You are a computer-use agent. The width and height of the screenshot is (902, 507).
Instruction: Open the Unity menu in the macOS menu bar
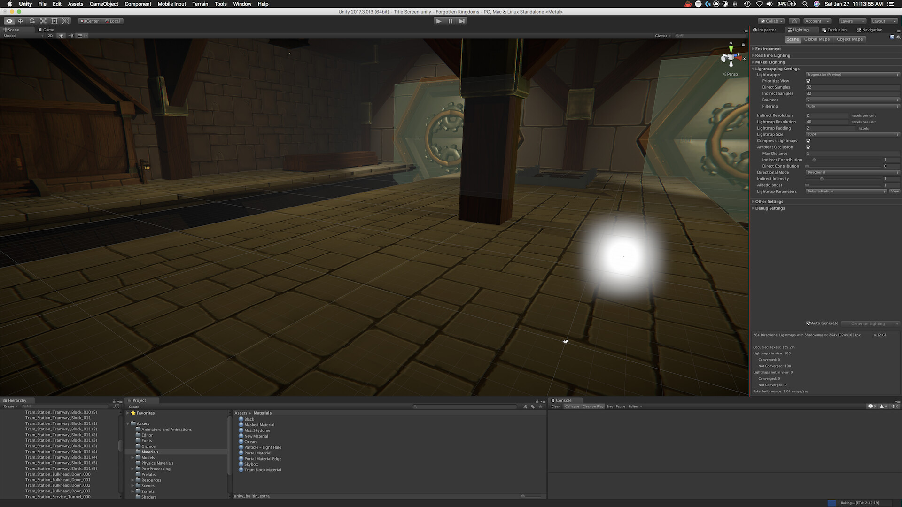(25, 4)
